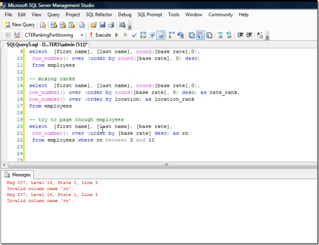The image size is (319, 245).
Task: Click the last "Invalid column name 'rn'" message
Action: coord(40,200)
